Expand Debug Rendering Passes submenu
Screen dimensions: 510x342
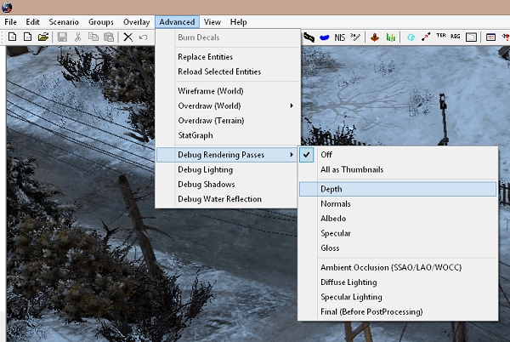[x=227, y=155]
